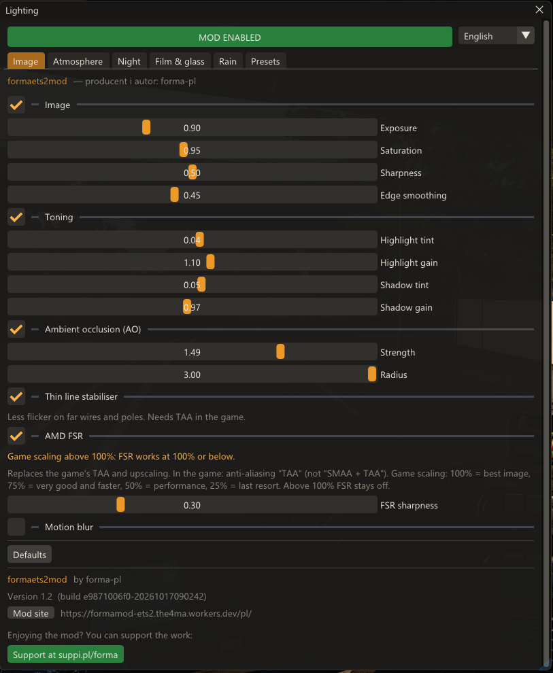Viewport: 553px width, 673px height.
Task: Disable the Toning checkbox
Action: 16,217
